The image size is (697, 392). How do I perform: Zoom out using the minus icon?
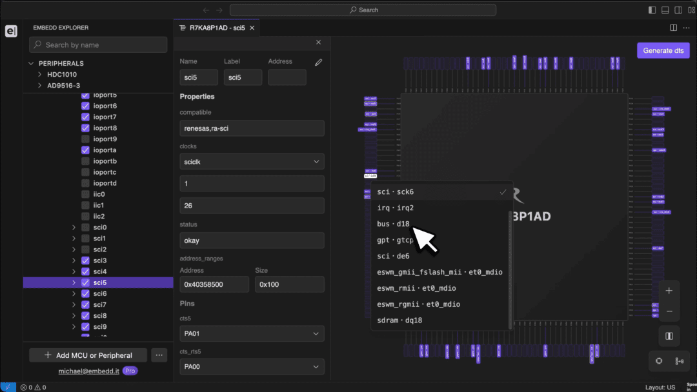click(669, 311)
